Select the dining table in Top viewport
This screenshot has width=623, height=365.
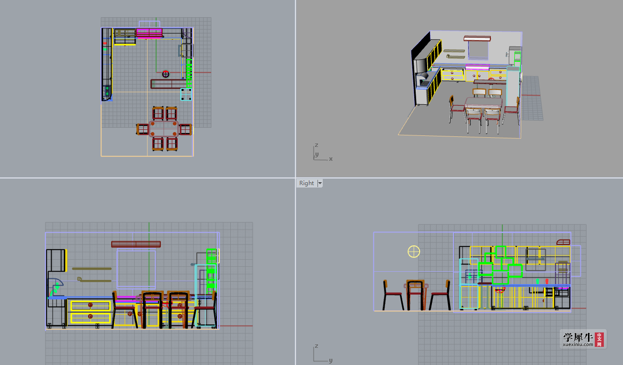point(164,129)
